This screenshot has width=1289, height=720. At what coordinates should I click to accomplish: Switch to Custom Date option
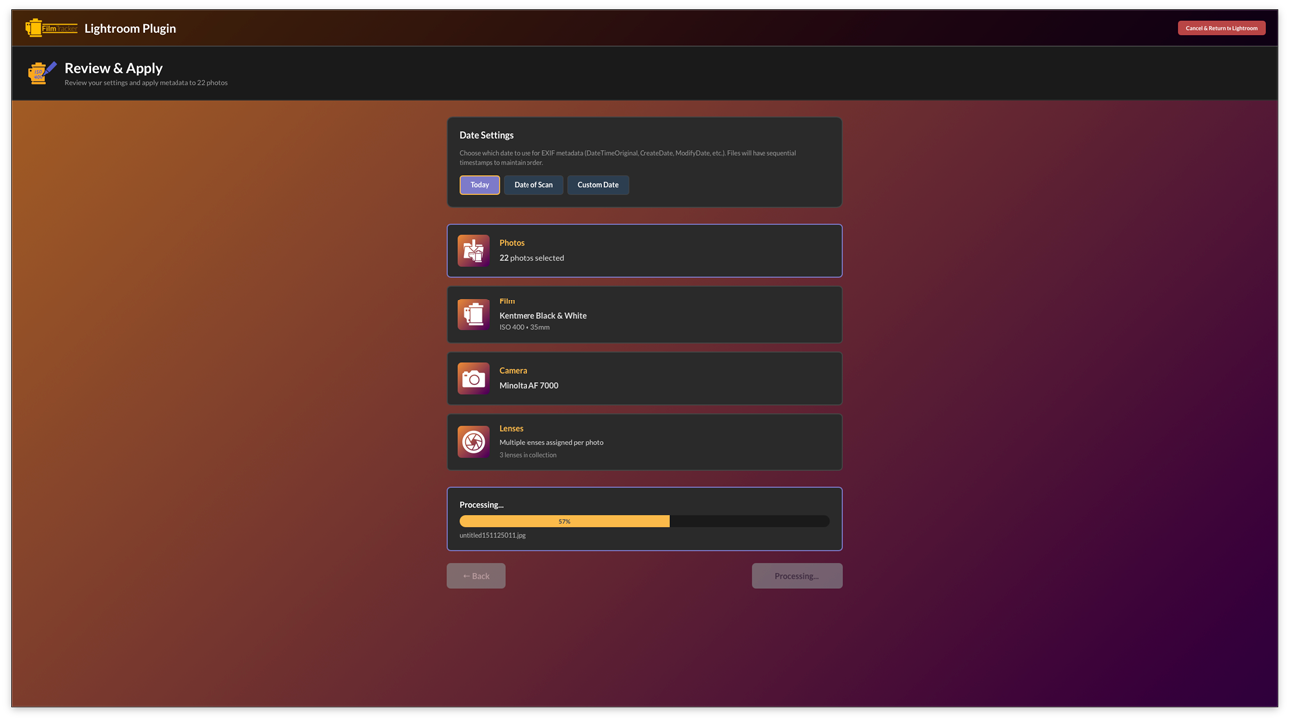tap(598, 185)
